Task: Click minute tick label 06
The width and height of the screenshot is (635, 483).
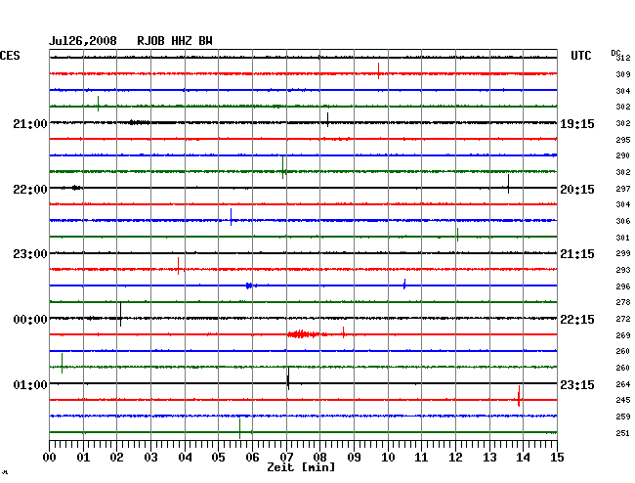Action: point(252,458)
